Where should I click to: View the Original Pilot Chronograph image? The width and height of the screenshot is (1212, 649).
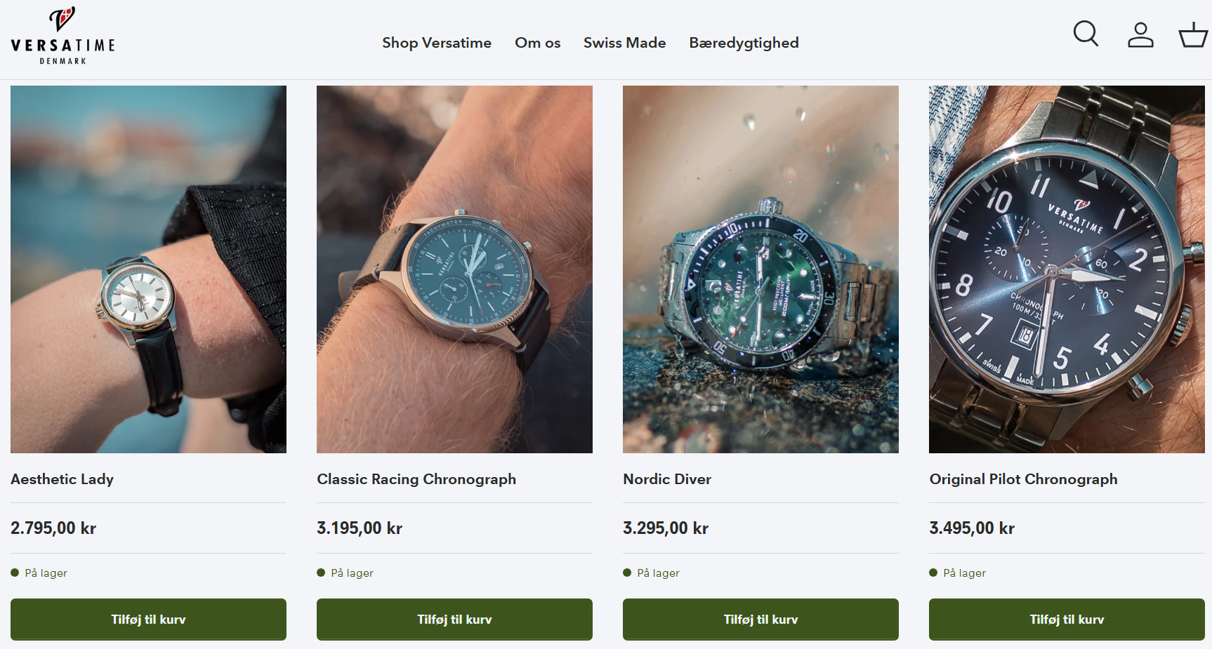click(x=1067, y=269)
